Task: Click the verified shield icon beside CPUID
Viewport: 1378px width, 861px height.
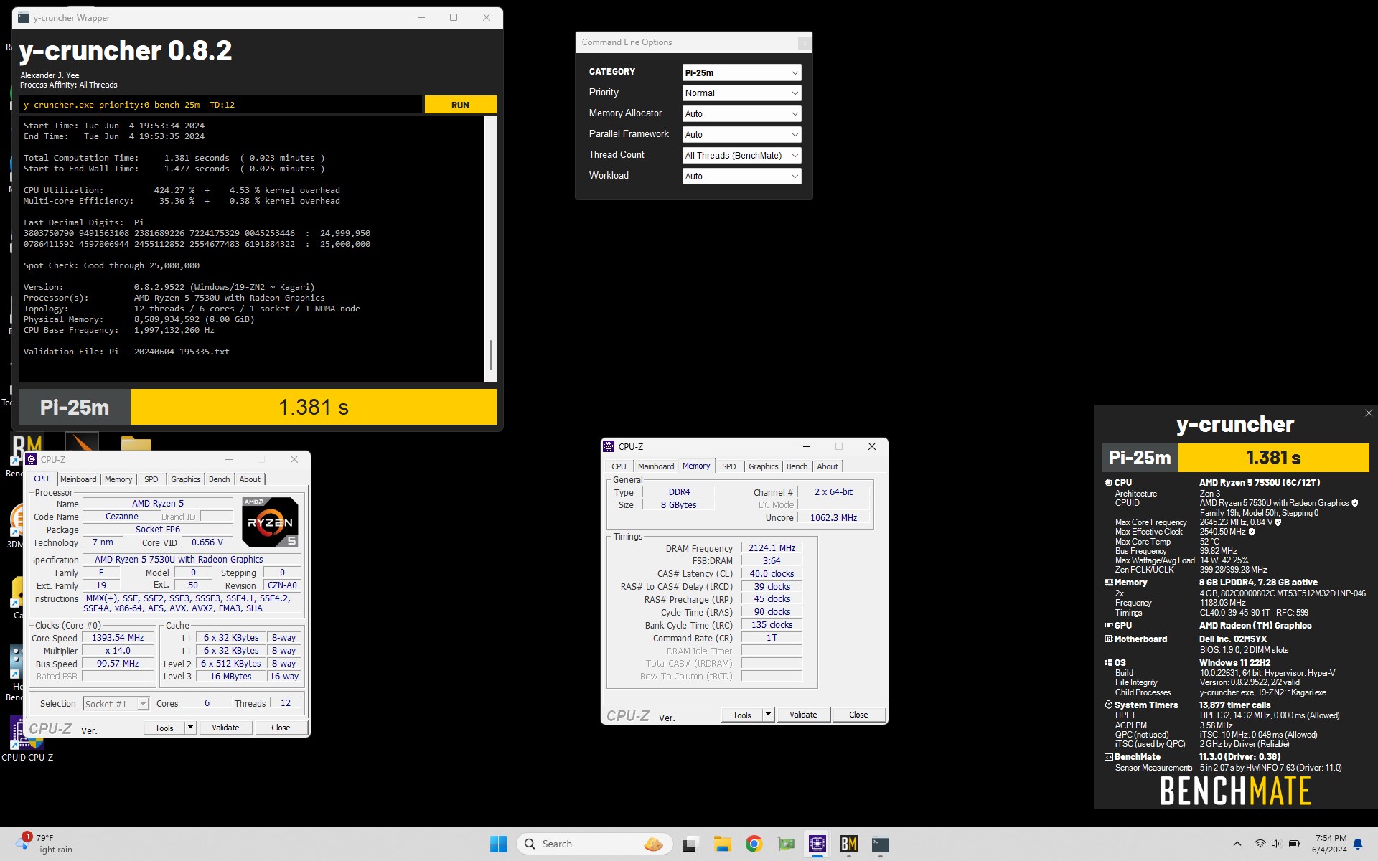Action: [x=1355, y=504]
